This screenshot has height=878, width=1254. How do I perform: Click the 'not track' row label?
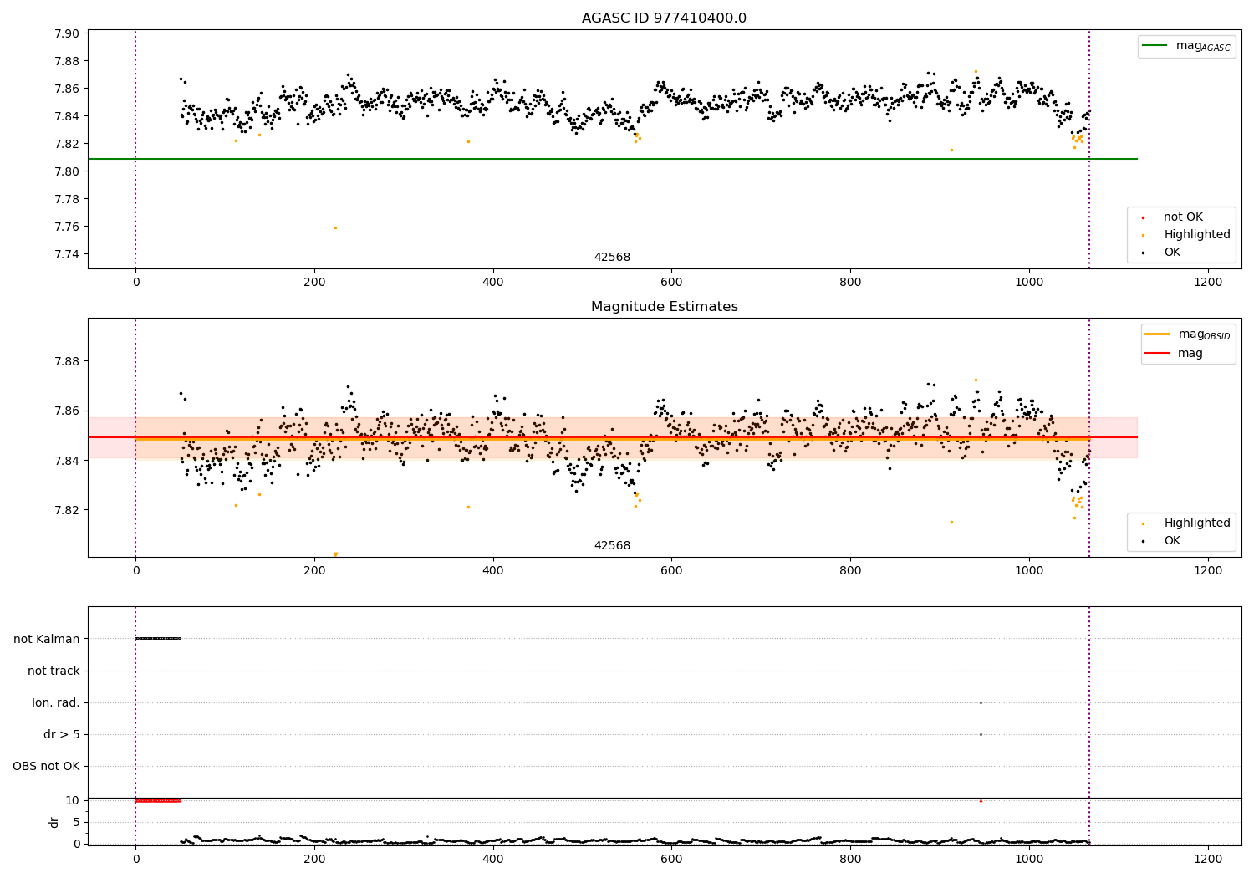coord(54,671)
